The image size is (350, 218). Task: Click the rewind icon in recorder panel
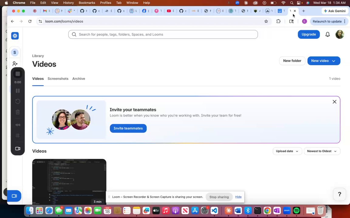tap(18, 125)
